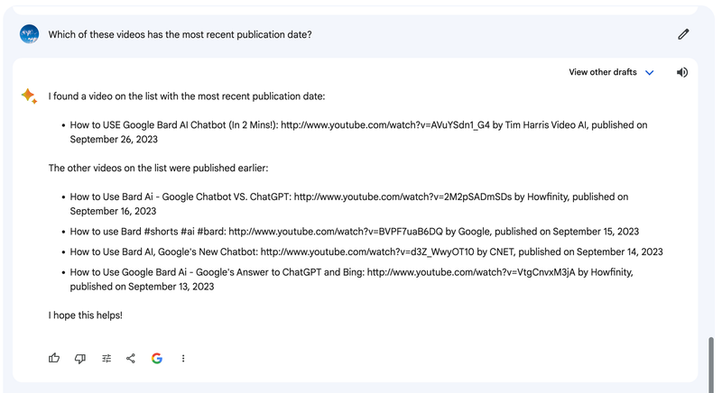Click 'How to Use Bard AI, Google's New Chatbot' title

(163, 251)
